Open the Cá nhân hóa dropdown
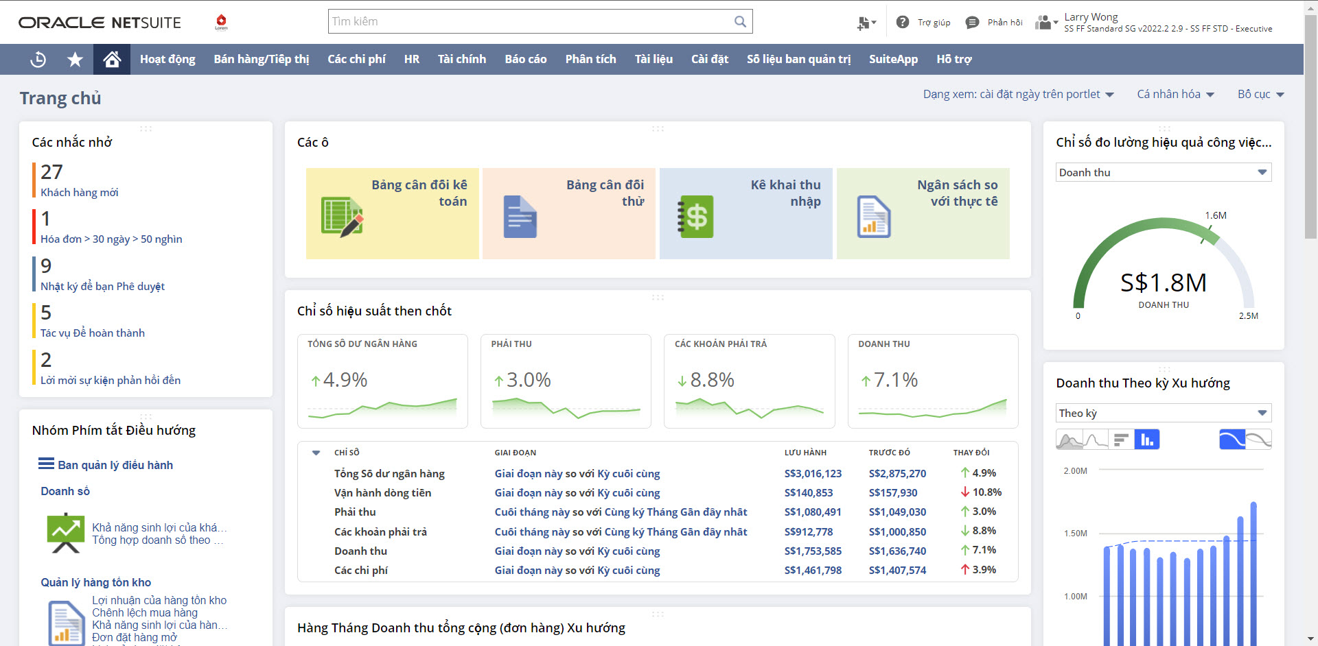 tap(1175, 95)
